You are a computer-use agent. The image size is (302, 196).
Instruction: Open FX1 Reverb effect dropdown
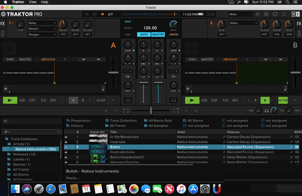coord(42,29)
